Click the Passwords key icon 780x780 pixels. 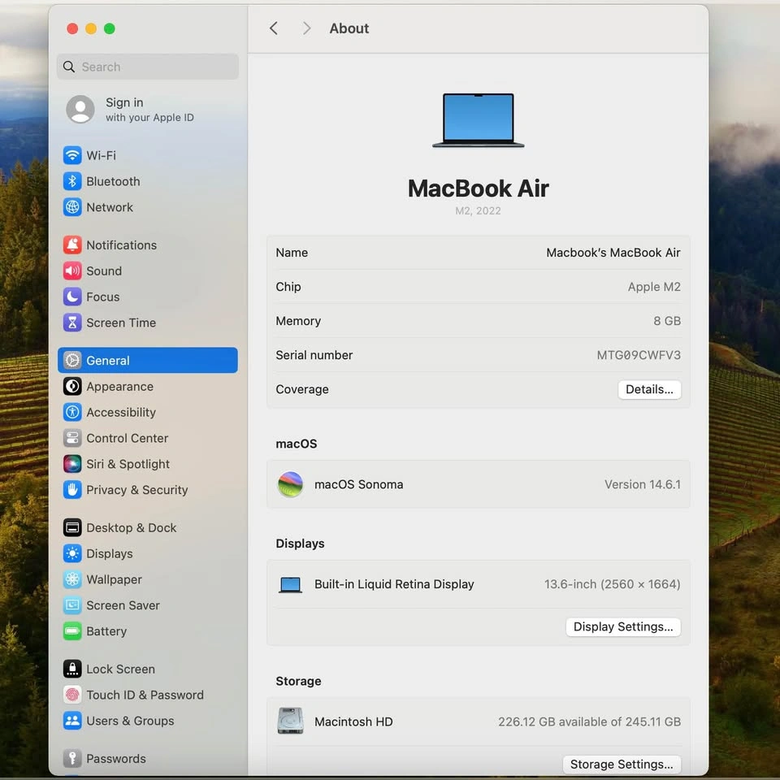[72, 758]
